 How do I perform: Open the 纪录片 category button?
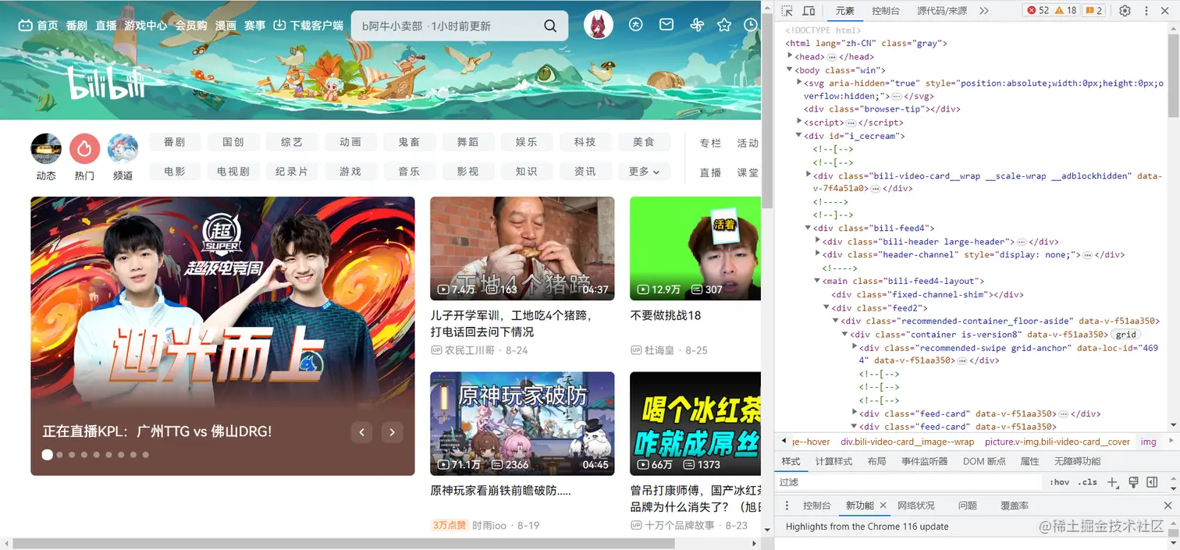pos(292,171)
